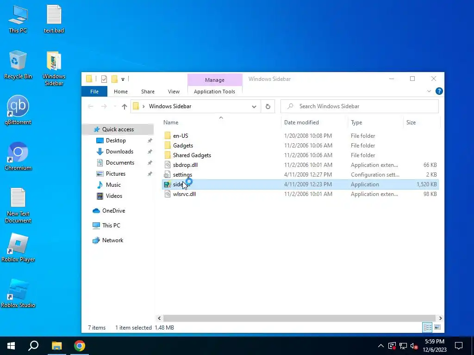The height and width of the screenshot is (355, 474).
Task: Open the Recycle Bin
Action: pos(18,65)
